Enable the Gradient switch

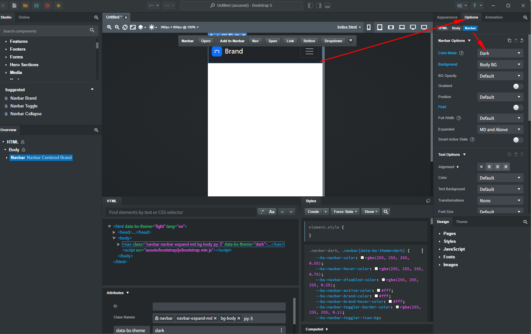518,86
